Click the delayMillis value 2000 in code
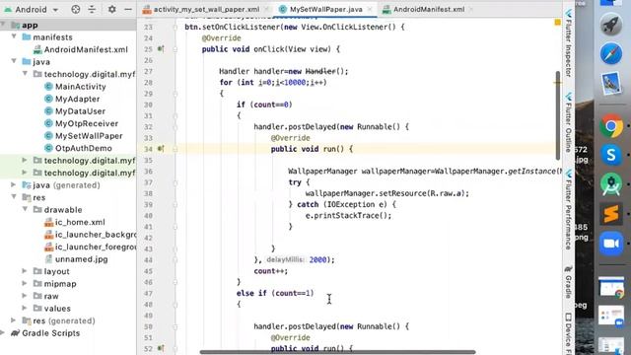Image resolution: width=631 pixels, height=355 pixels. click(x=317, y=260)
